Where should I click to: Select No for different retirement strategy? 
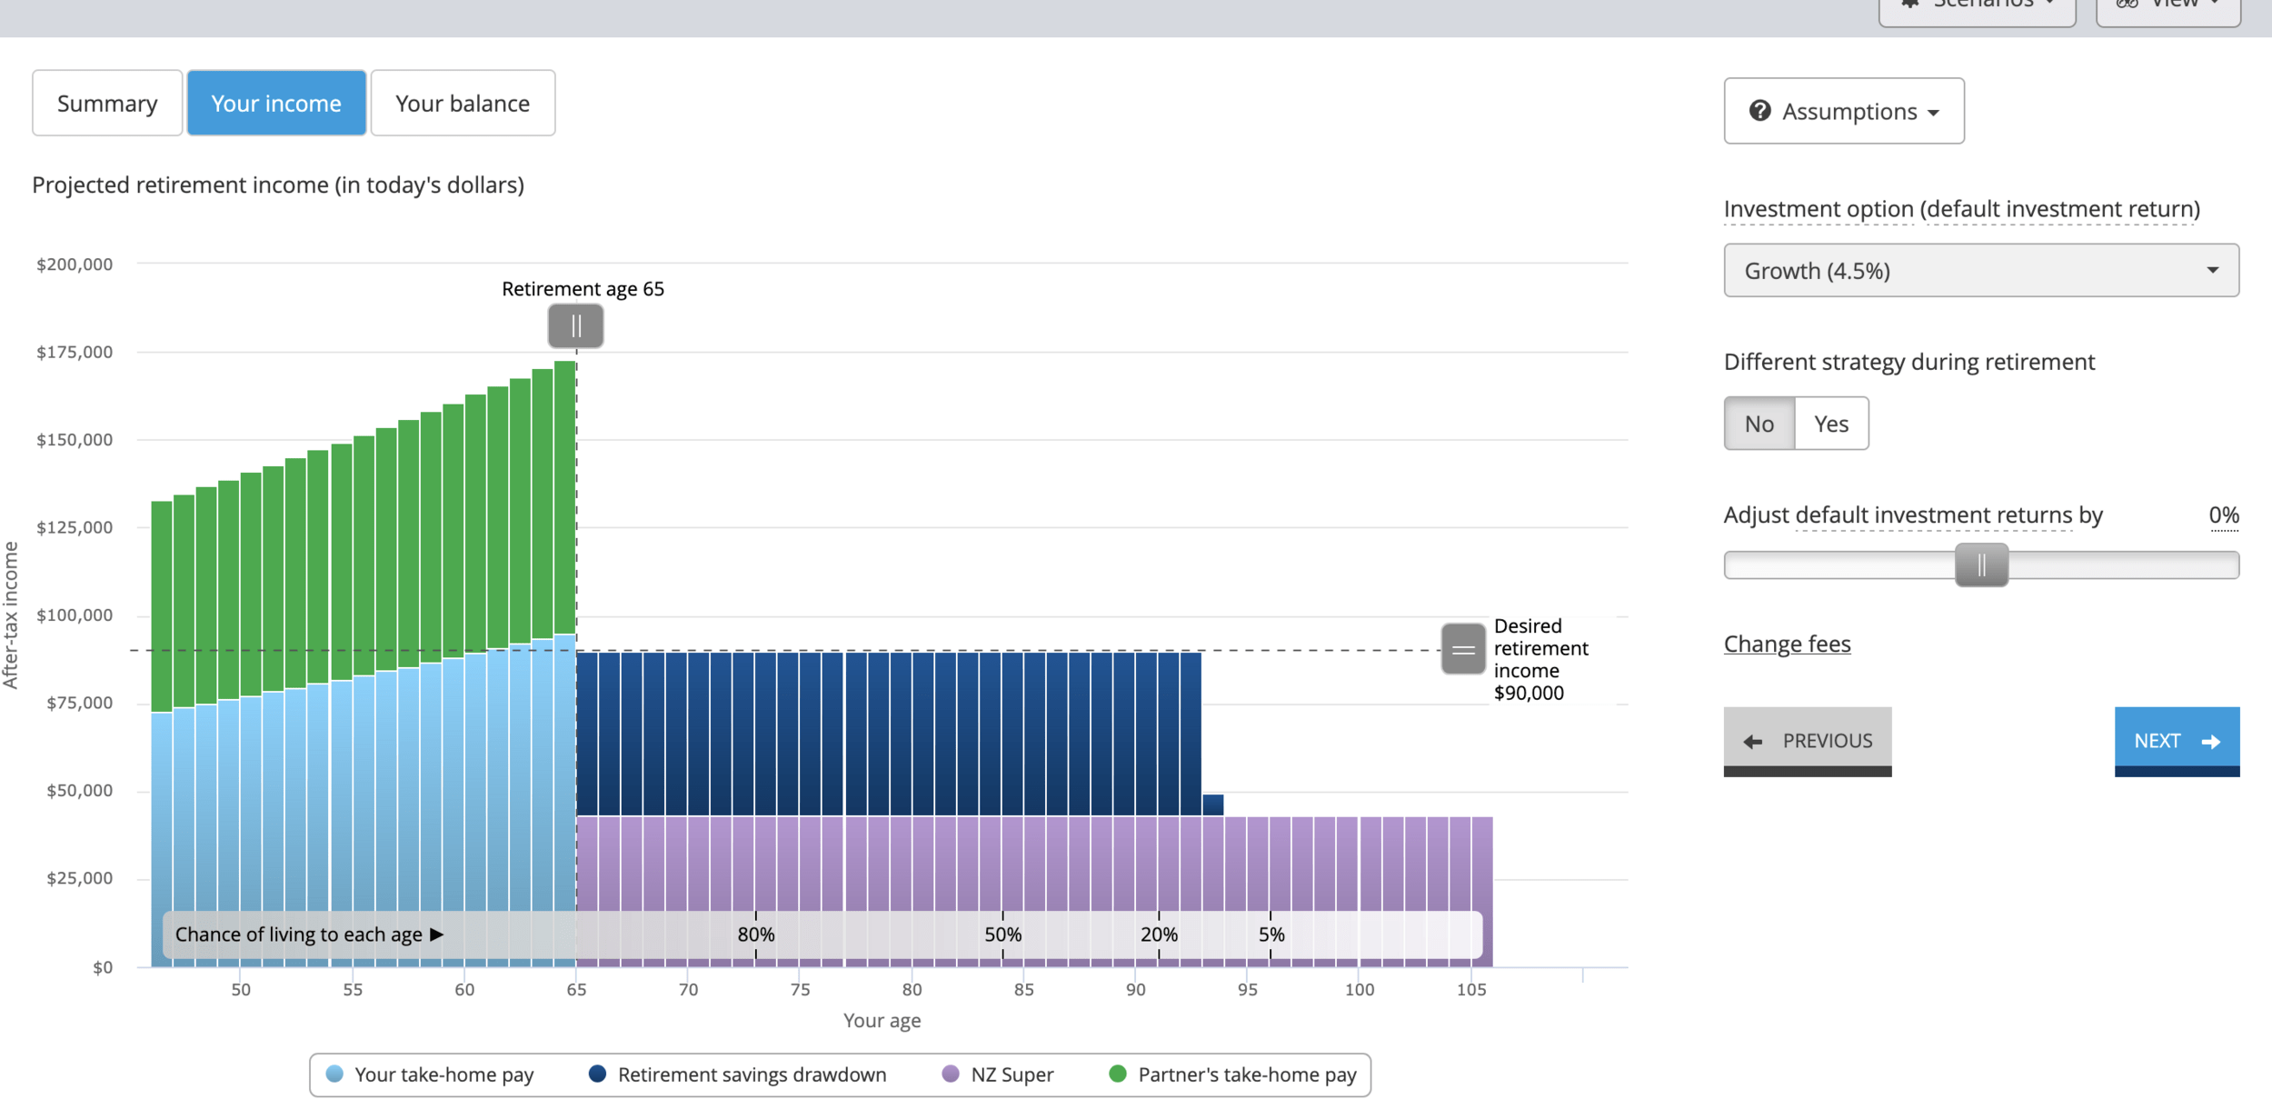1759,424
